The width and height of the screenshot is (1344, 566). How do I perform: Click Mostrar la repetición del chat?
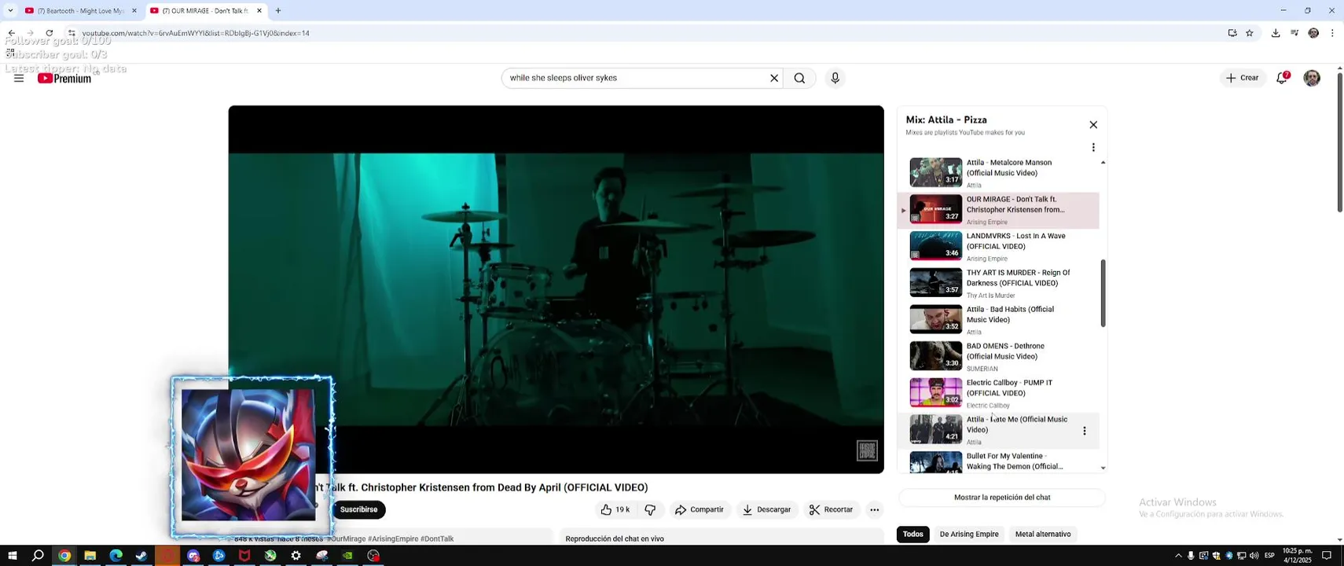pyautogui.click(x=1002, y=498)
